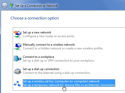Image resolution: width=125 pixels, height=93 pixels.
Task: Click the network wizard icon in title bar
Action: (x=12, y=6)
